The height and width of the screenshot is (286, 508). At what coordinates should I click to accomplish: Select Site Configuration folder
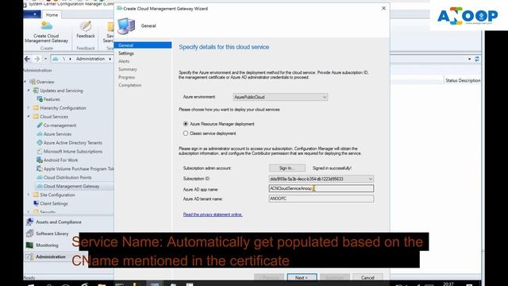pos(57,195)
